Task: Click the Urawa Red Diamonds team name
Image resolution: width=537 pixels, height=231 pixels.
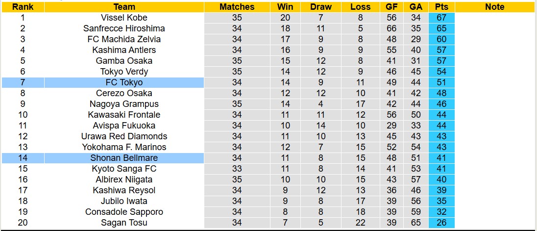Action: coord(124,136)
